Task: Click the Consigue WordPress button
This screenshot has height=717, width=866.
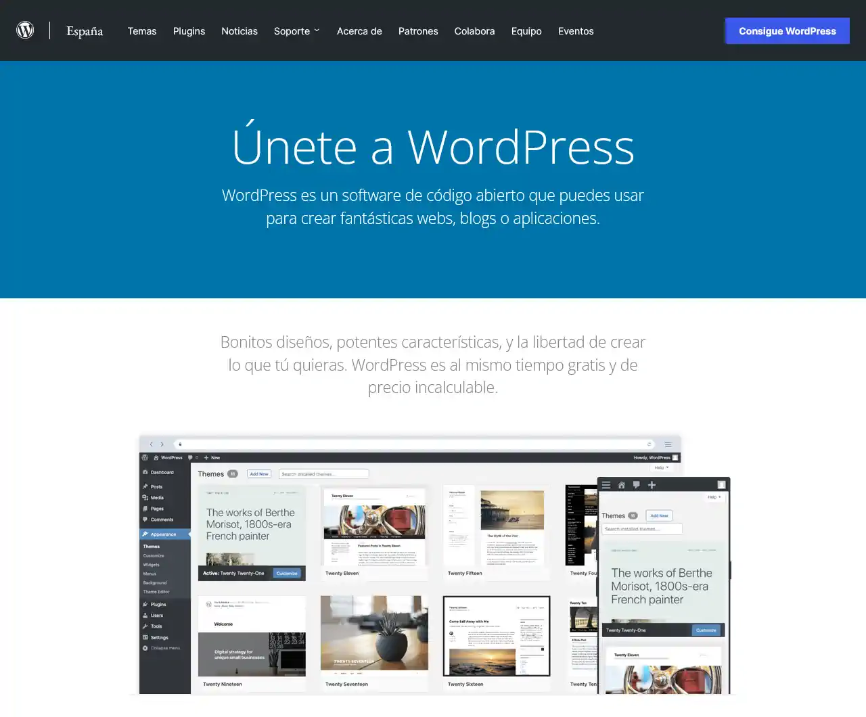Action: point(788,31)
